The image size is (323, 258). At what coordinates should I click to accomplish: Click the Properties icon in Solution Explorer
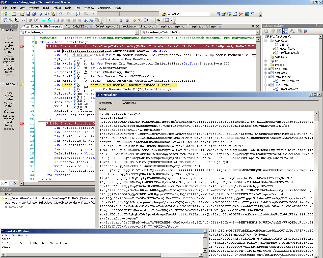[266, 31]
